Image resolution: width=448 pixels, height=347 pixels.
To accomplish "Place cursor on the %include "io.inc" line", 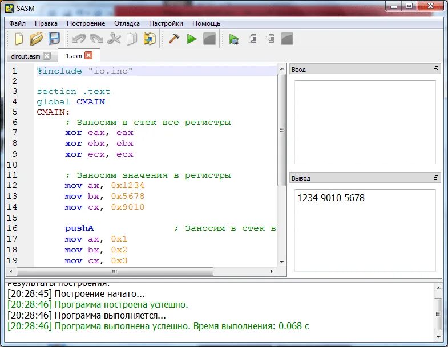I will 85,71.
